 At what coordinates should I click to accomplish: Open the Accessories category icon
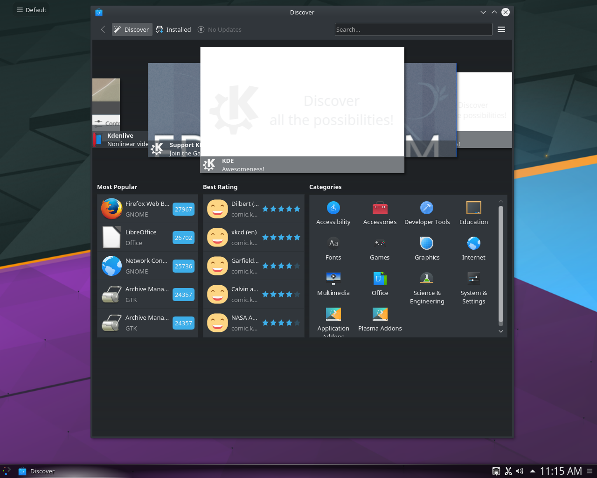pos(380,208)
